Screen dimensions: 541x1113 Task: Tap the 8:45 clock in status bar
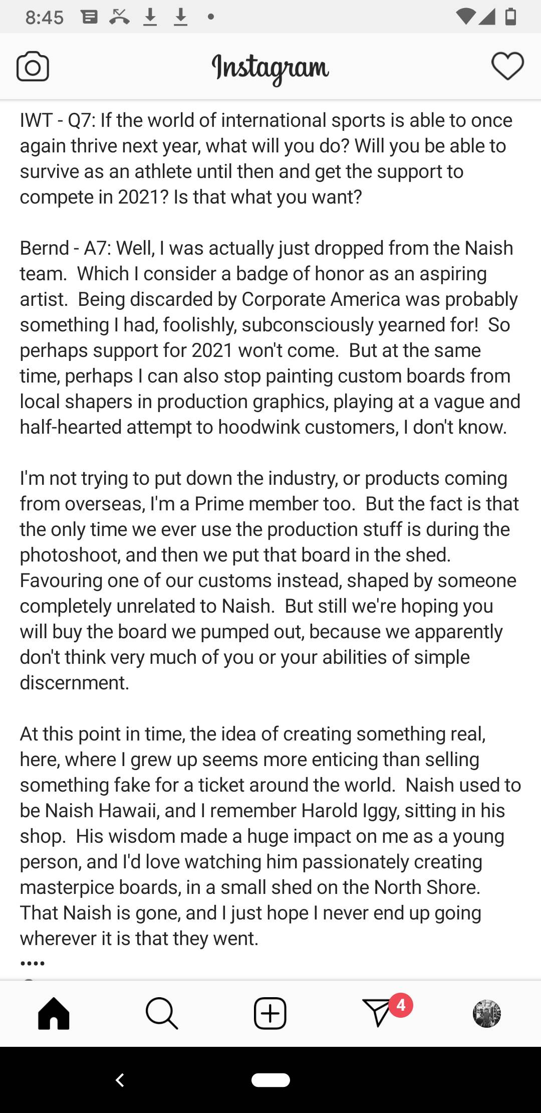coord(45,18)
